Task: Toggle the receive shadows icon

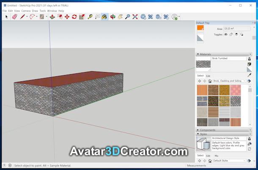Action: 236,34
